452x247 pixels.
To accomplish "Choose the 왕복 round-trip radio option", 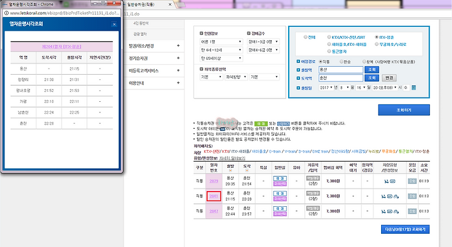I will (x=364, y=62).
